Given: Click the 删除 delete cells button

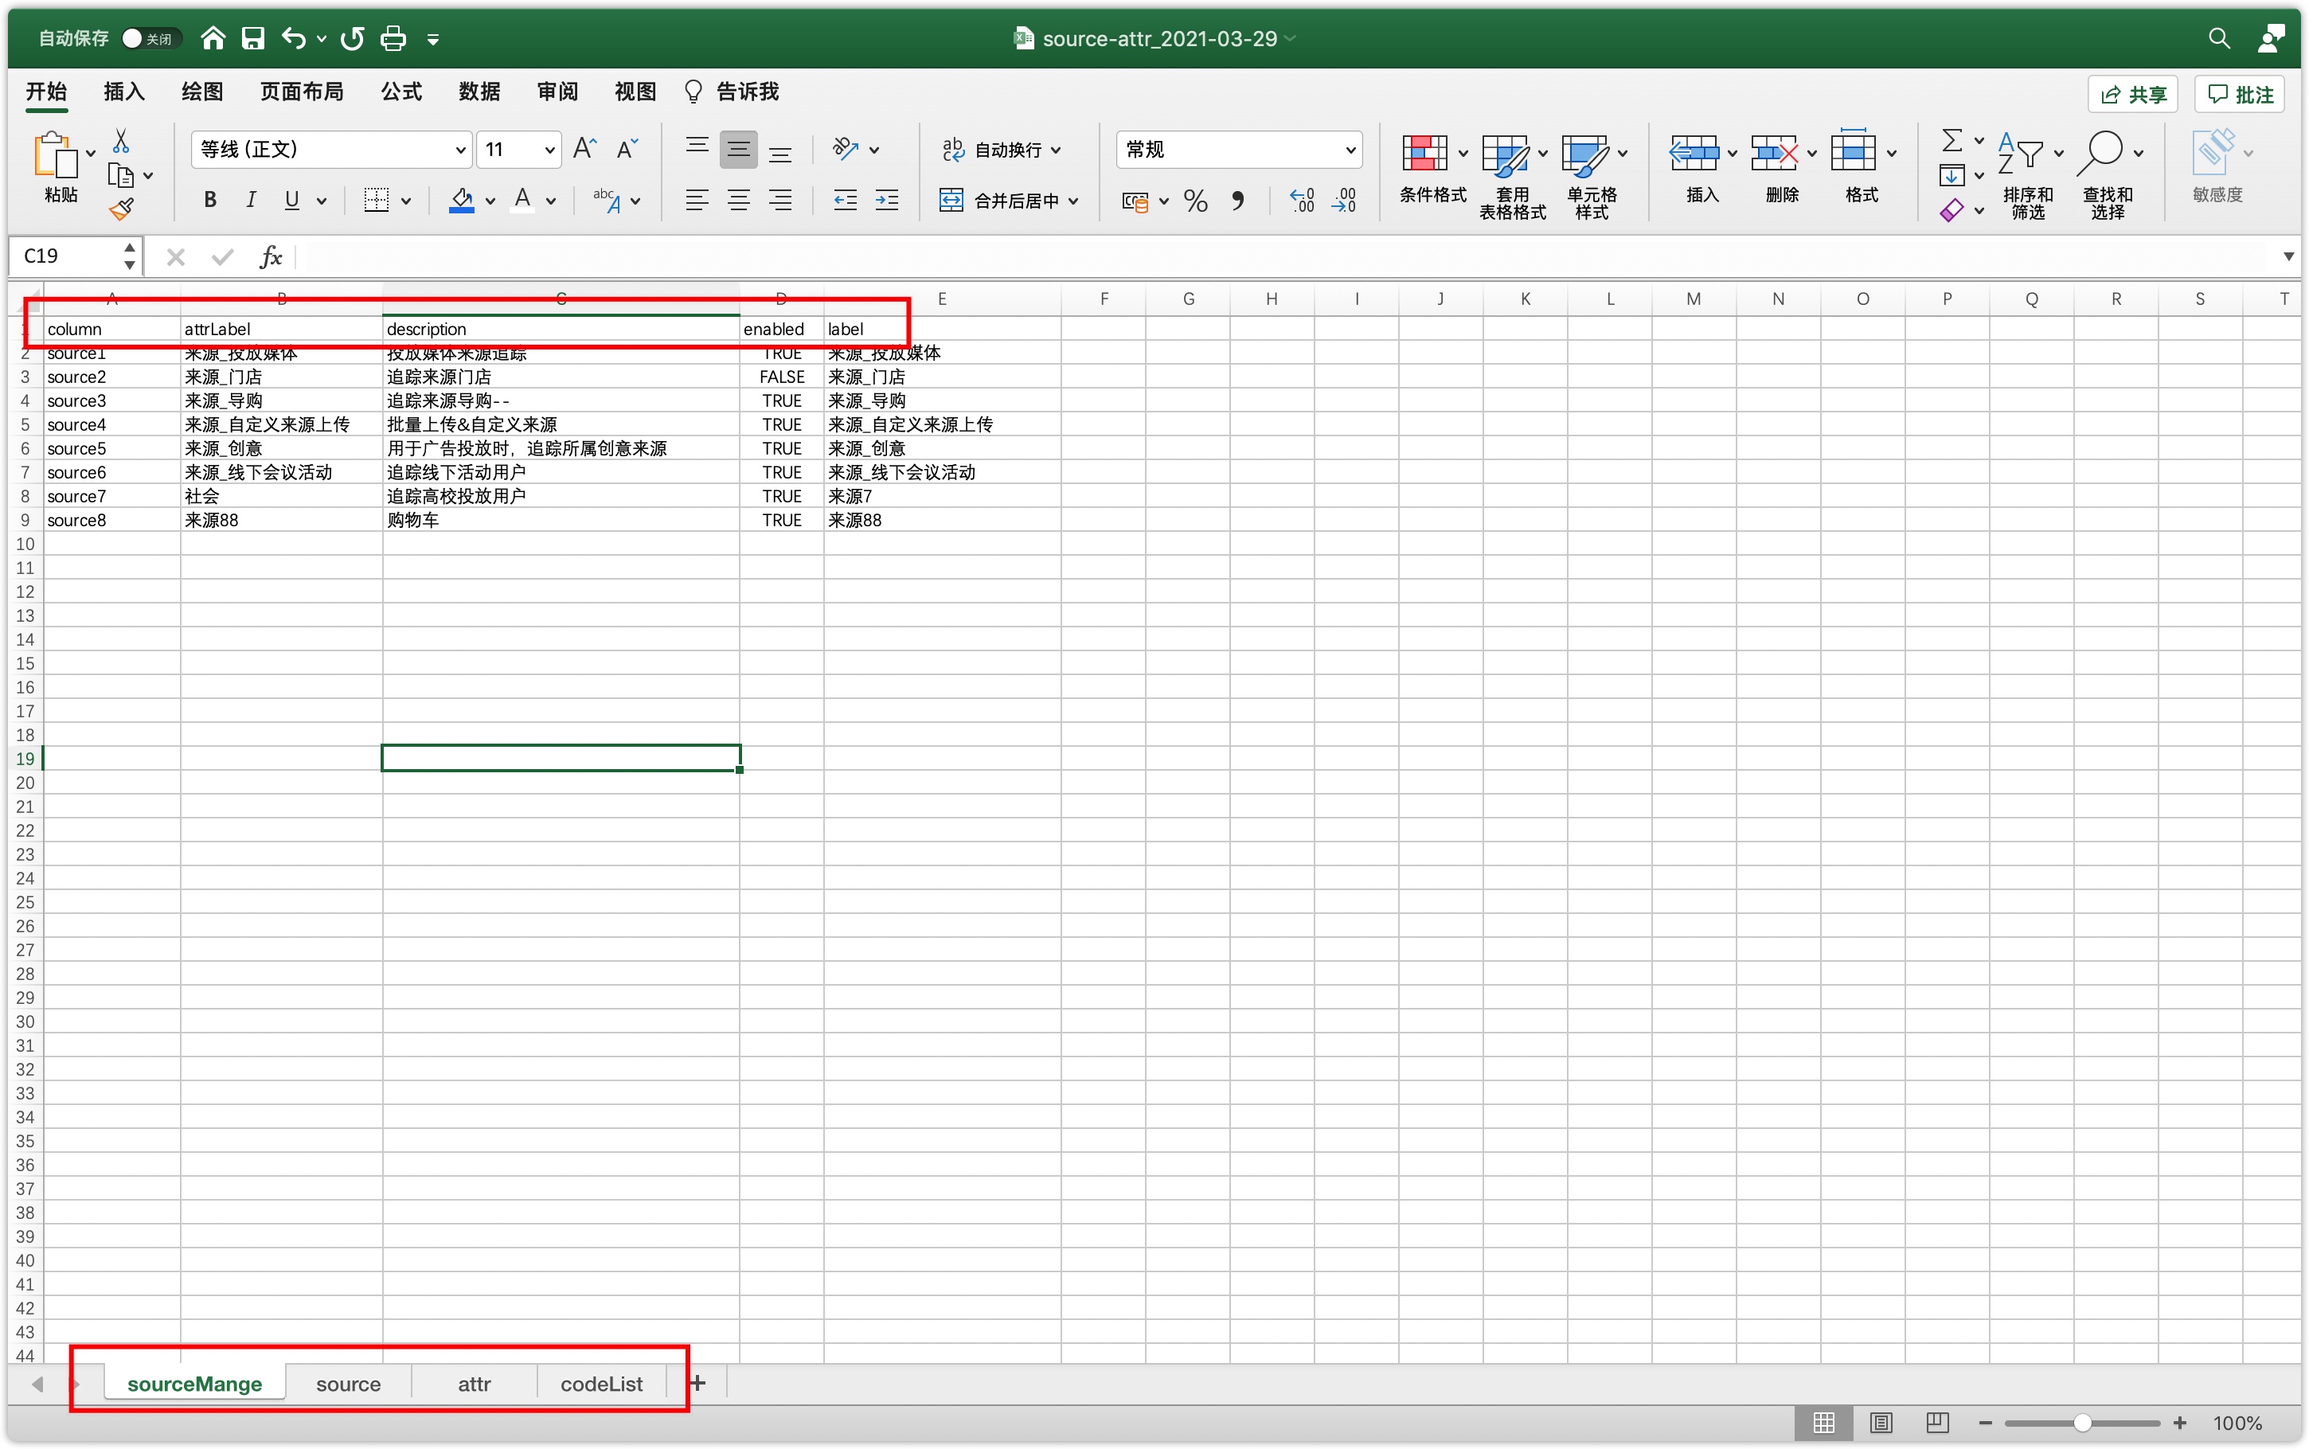Looking at the screenshot, I should tap(1781, 169).
